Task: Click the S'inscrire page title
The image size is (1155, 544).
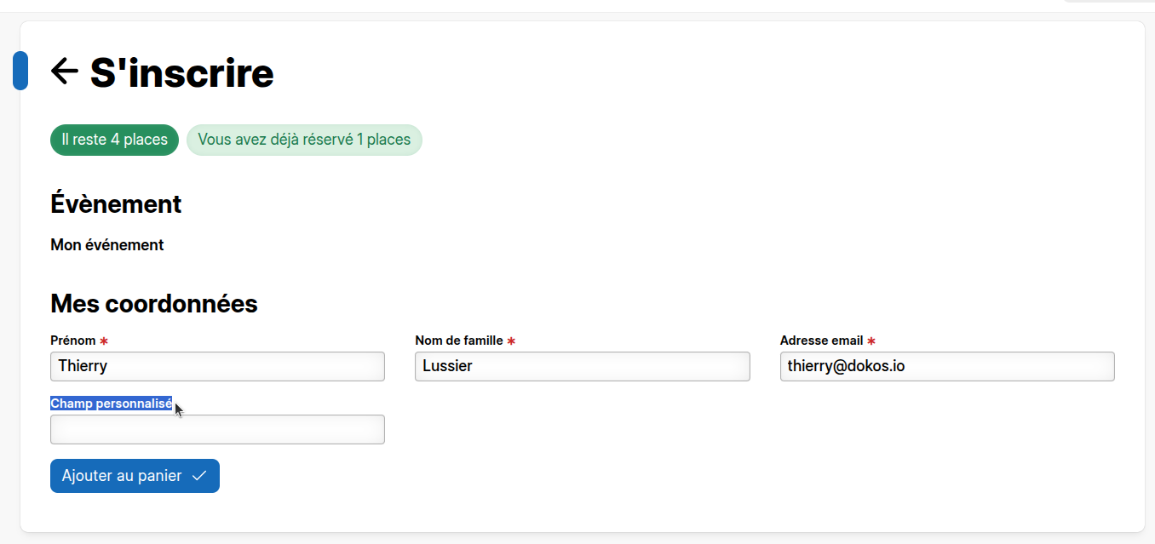Action: (x=182, y=73)
